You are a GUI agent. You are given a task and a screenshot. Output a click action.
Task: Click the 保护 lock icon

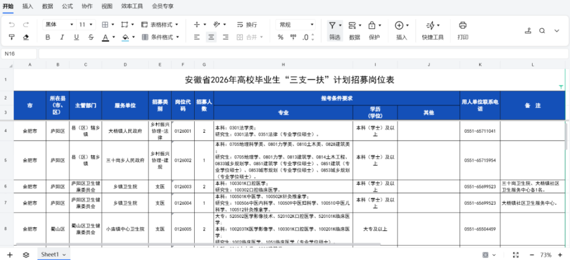tap(372, 25)
